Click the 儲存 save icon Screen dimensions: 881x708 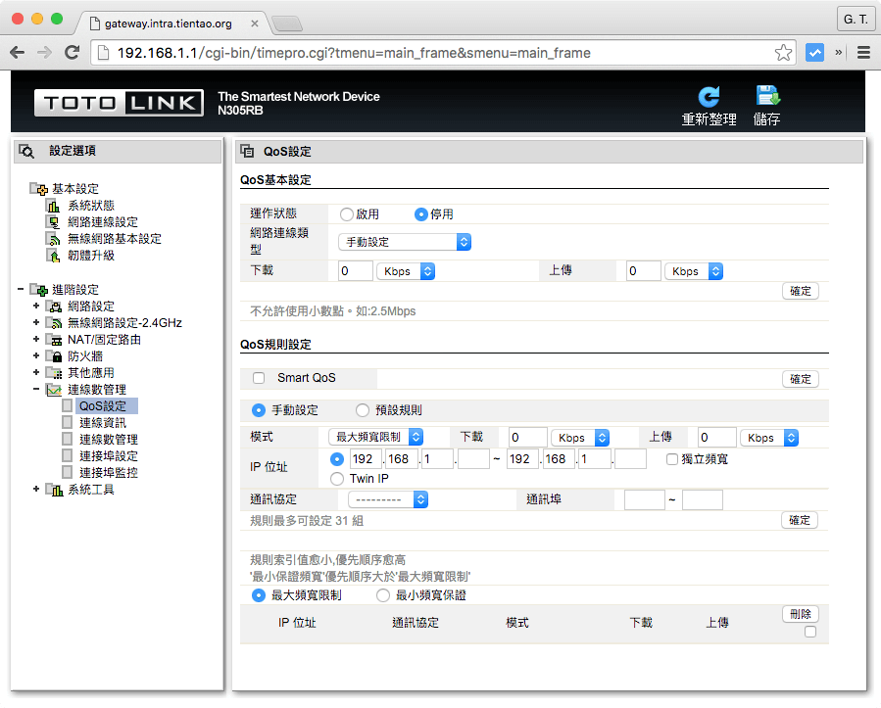click(767, 97)
